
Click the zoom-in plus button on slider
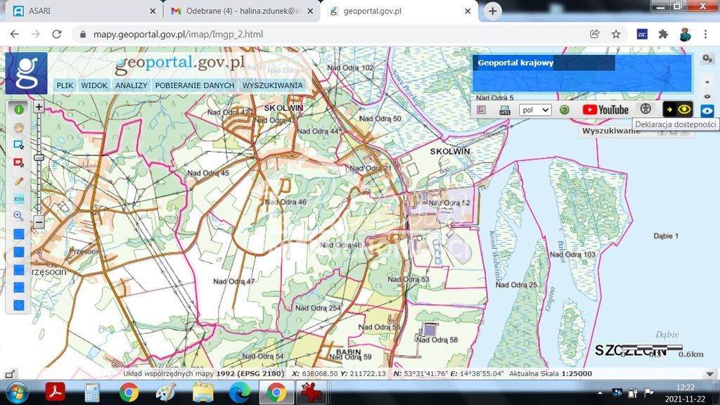(39, 108)
